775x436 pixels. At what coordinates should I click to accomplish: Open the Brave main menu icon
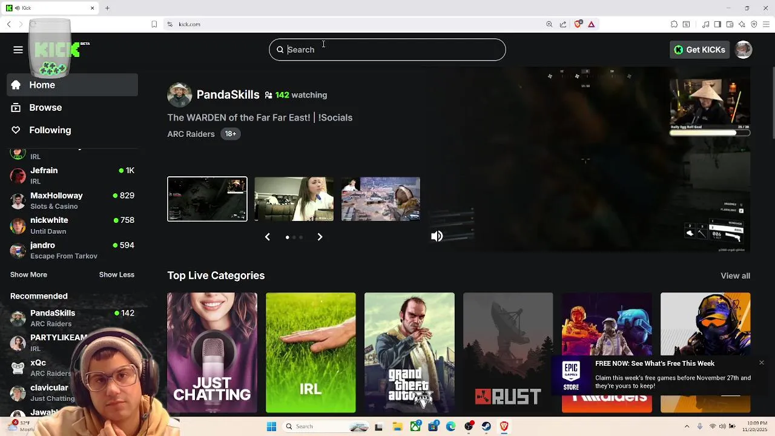(766, 24)
